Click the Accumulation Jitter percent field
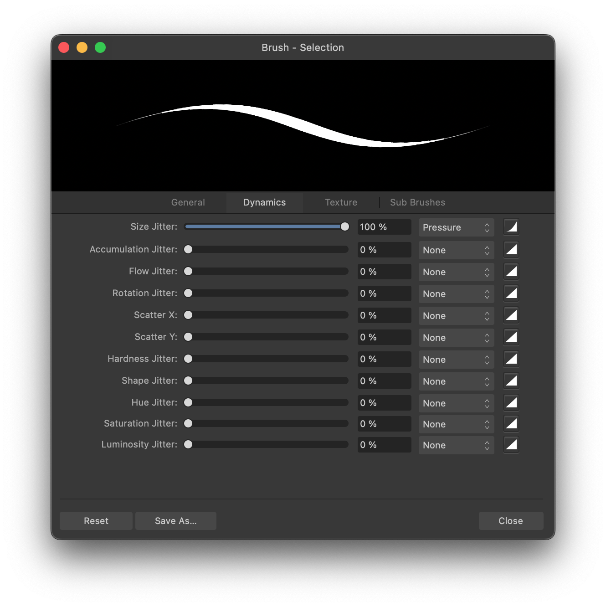Viewport: 606px width, 607px height. coord(385,250)
